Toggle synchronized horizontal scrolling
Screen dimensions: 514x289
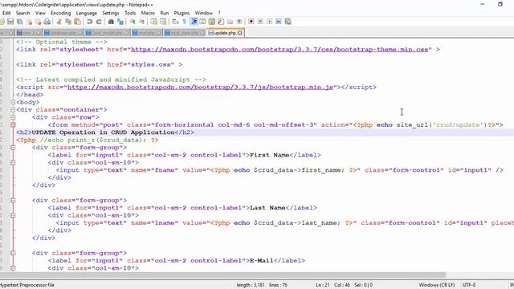point(163,22)
